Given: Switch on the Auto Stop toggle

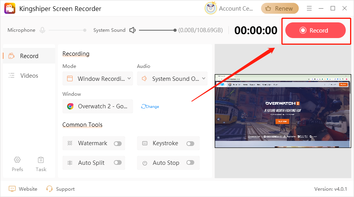Looking at the screenshot, I should [x=190, y=162].
